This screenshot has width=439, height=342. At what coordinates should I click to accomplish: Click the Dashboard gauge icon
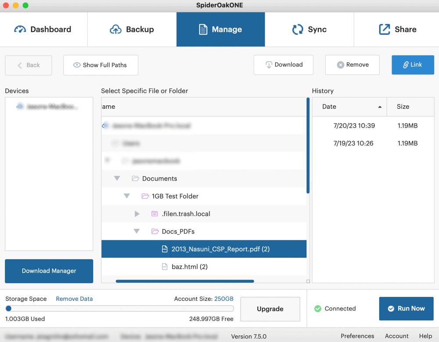pyautogui.click(x=20, y=29)
